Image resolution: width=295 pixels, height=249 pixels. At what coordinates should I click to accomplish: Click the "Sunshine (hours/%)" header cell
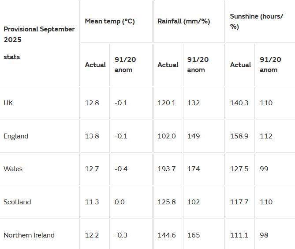[x=257, y=21]
